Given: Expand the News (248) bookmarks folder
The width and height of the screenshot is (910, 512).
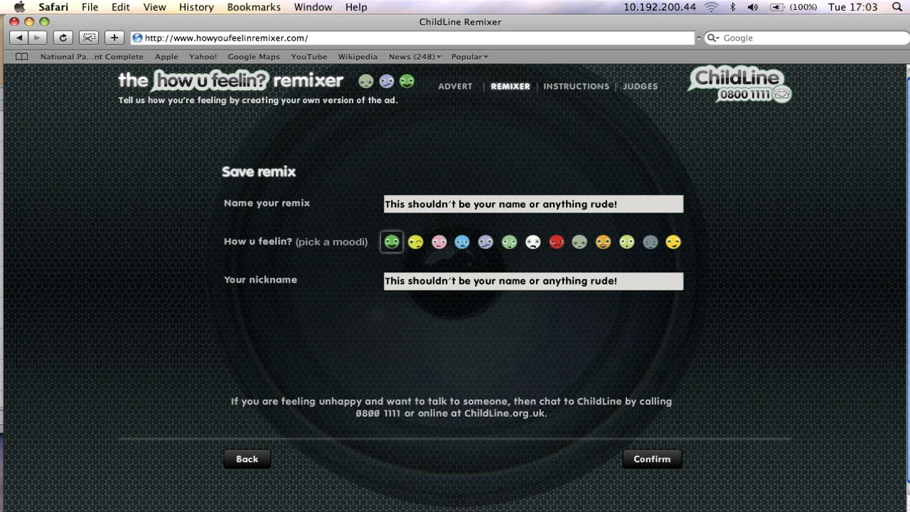Looking at the screenshot, I should 415,57.
